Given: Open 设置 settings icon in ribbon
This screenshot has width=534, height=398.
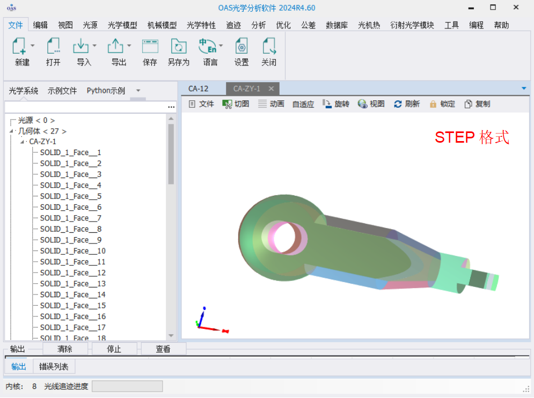Looking at the screenshot, I should (242, 46).
